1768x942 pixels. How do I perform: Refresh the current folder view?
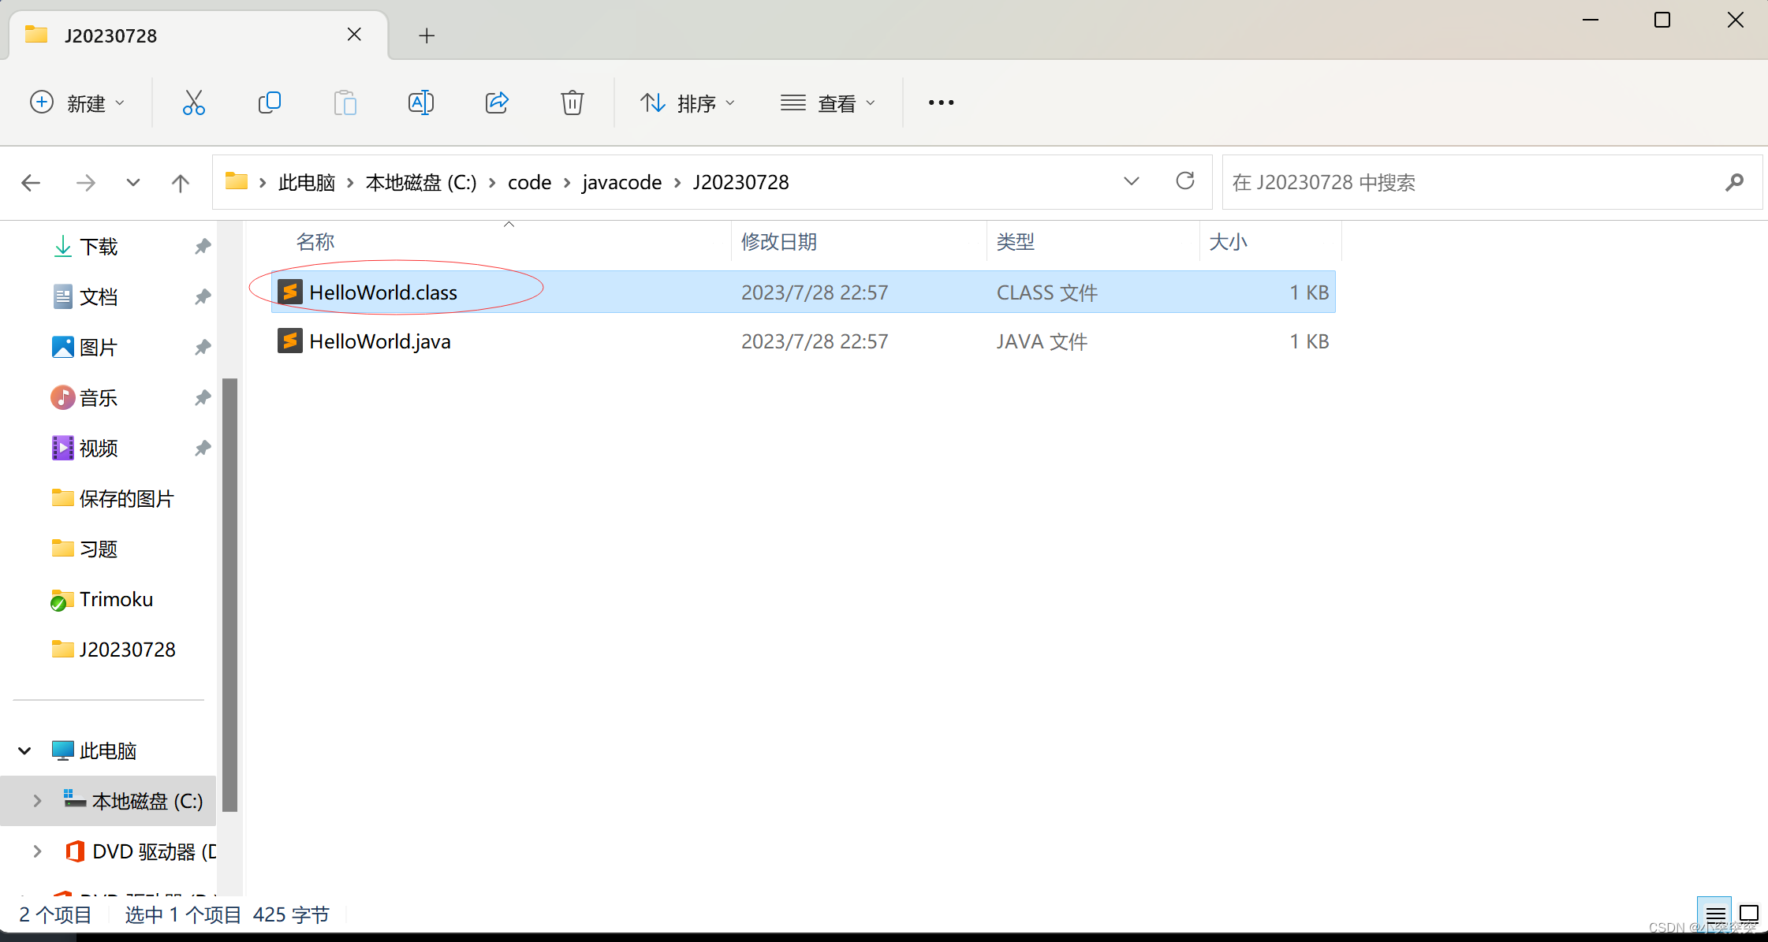tap(1185, 181)
